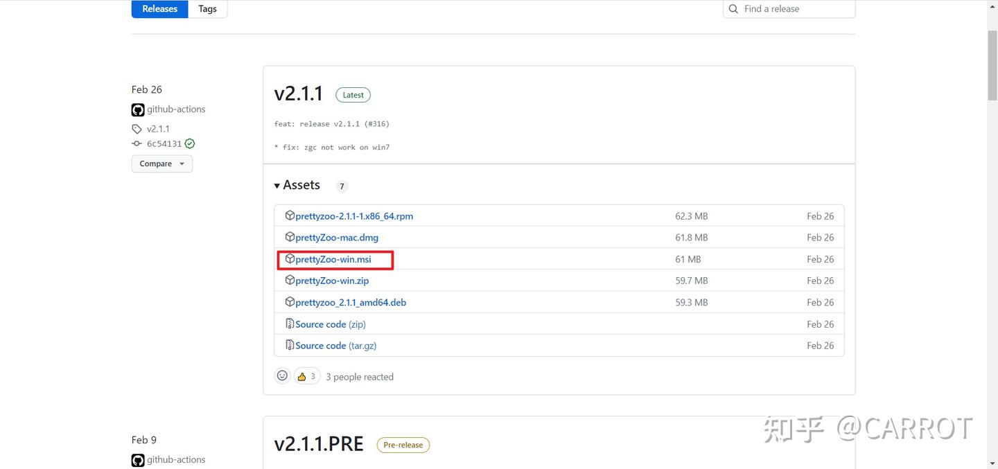Click file-zip icon beside Source code (zip)

pyautogui.click(x=290, y=324)
